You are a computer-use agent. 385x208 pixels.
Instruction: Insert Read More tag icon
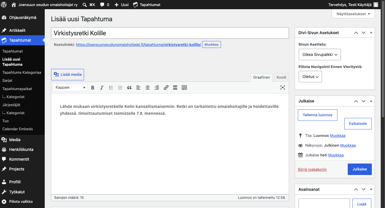coord(175,88)
